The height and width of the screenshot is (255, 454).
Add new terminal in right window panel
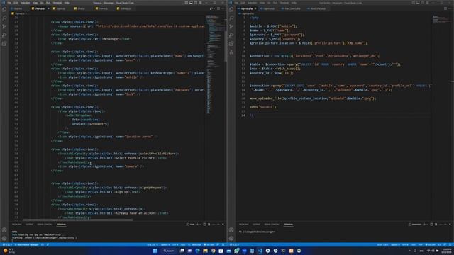(424, 225)
